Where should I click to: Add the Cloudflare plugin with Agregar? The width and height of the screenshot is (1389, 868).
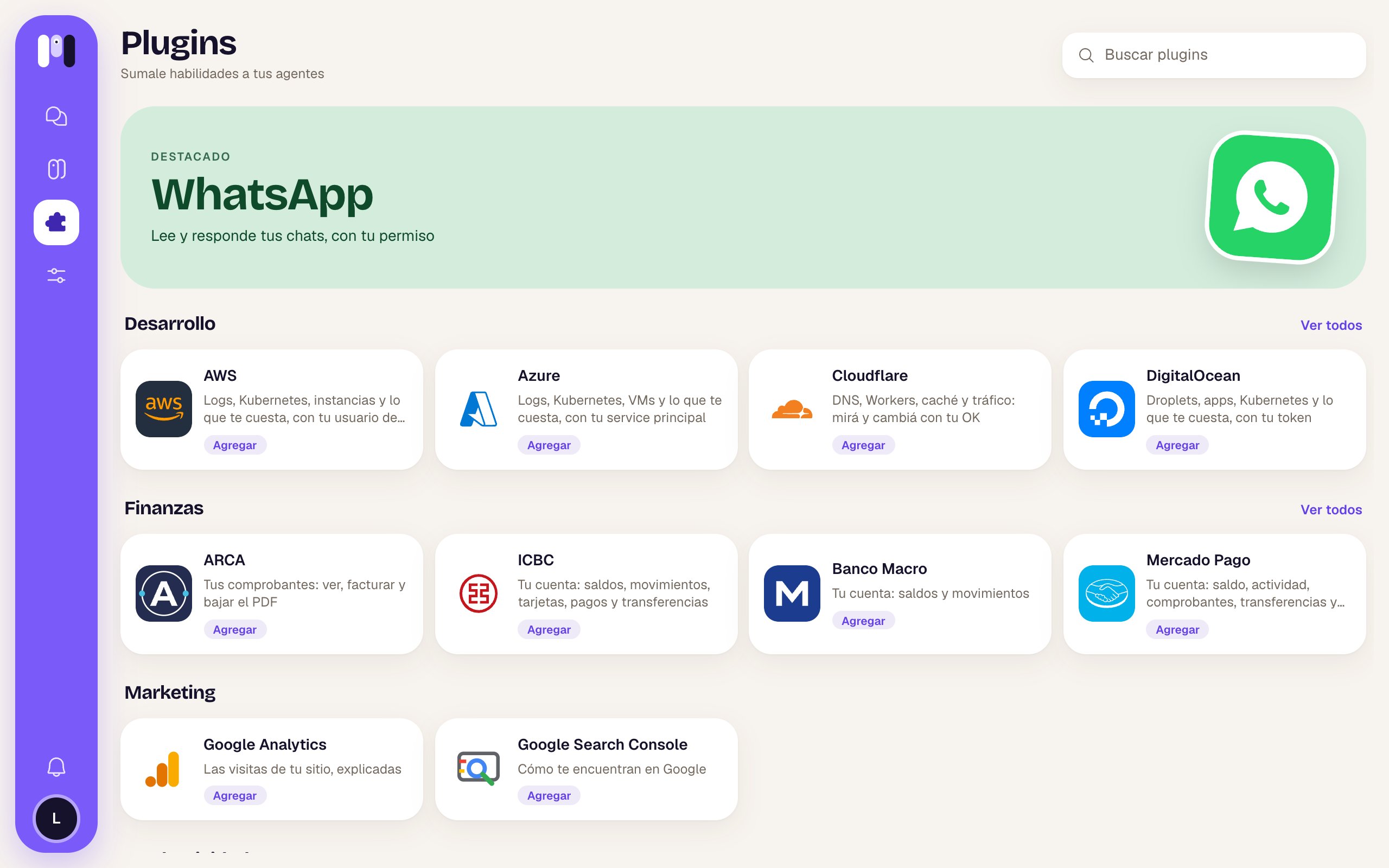863,445
